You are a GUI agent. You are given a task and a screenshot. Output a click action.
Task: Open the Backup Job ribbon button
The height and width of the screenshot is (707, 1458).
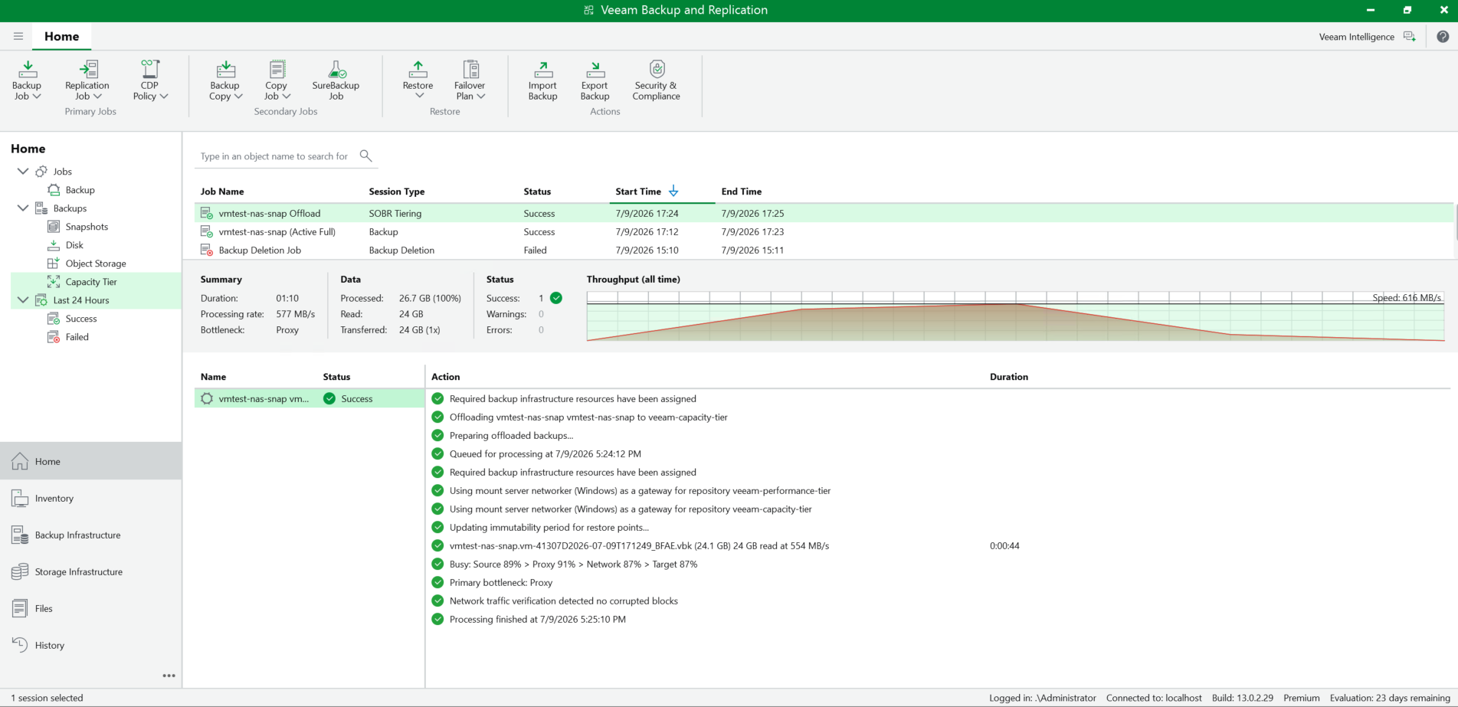tap(27, 80)
